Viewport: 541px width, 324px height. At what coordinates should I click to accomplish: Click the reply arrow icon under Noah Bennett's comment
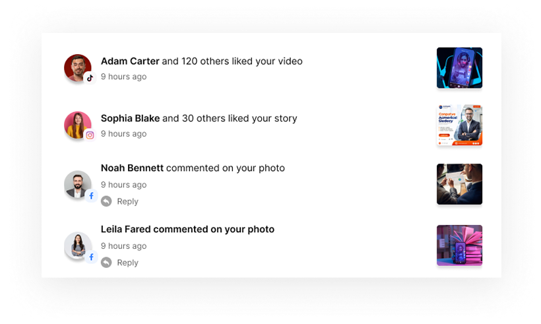click(x=106, y=201)
